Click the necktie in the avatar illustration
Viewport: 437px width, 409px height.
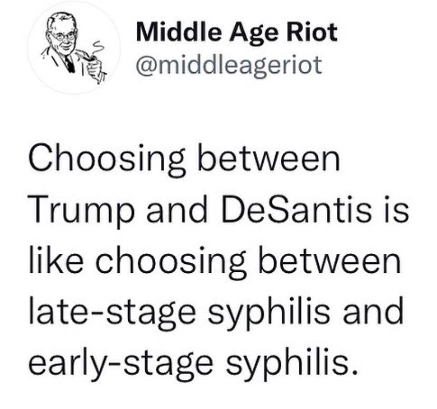pos(69,63)
